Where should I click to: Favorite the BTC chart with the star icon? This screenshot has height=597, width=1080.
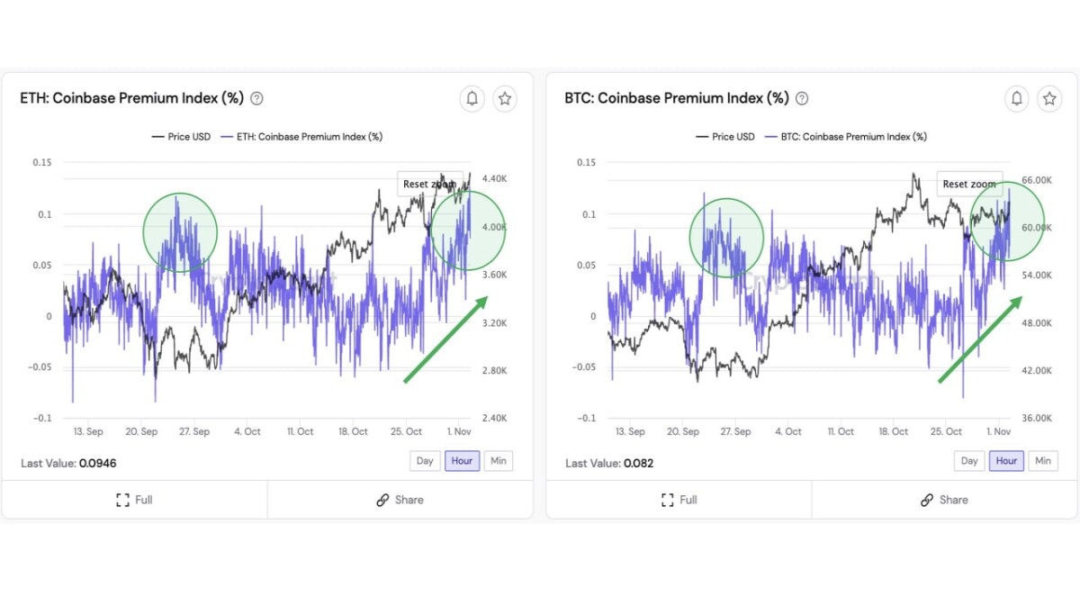coord(1049,98)
